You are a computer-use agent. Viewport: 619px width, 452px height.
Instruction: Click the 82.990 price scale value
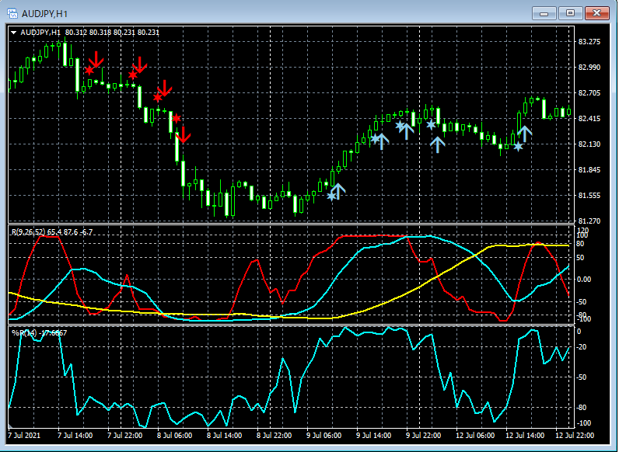pyautogui.click(x=589, y=68)
